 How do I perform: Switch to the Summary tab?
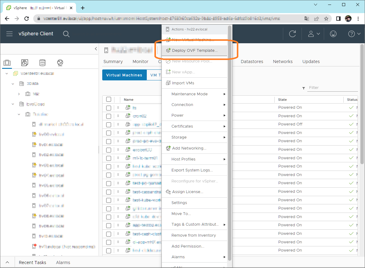point(113,62)
